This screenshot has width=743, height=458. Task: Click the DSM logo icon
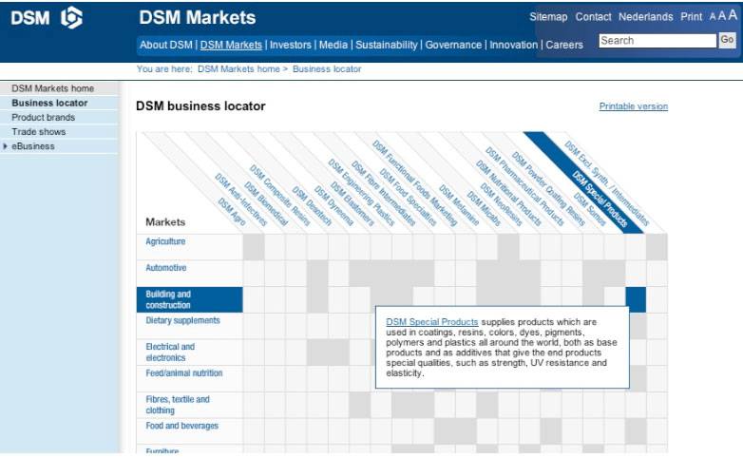point(71,18)
